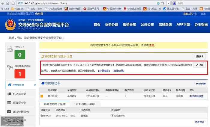
Task: Expand 查看更多 under the monitoring table
Action: (201, 122)
